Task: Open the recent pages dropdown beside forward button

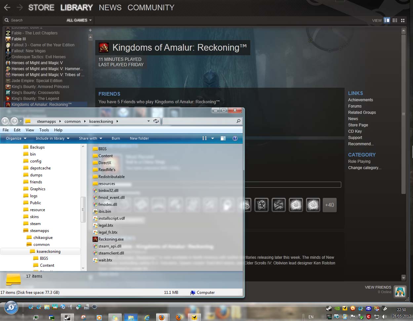Action: coord(21,121)
